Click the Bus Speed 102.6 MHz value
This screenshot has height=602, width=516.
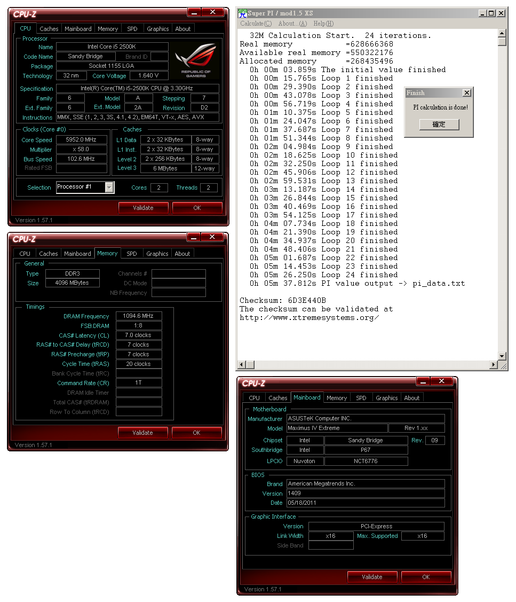pos(81,159)
